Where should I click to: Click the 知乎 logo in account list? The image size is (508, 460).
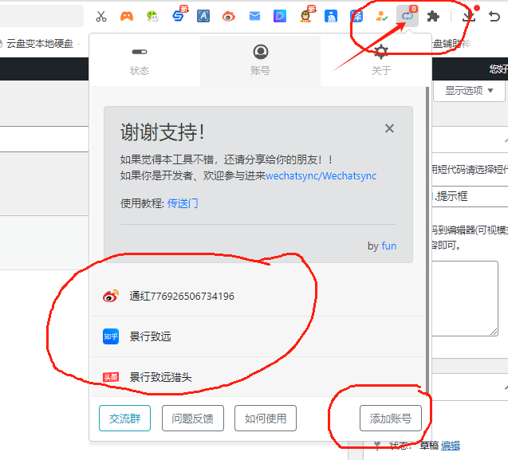pyautogui.click(x=111, y=336)
